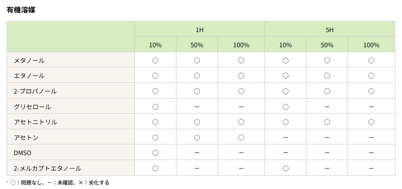Click the circle for アセトニトリル 1H 100%

(241, 122)
